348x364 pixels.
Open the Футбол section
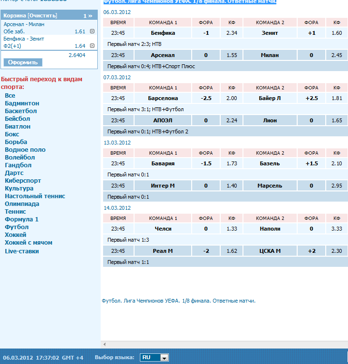[17, 227]
